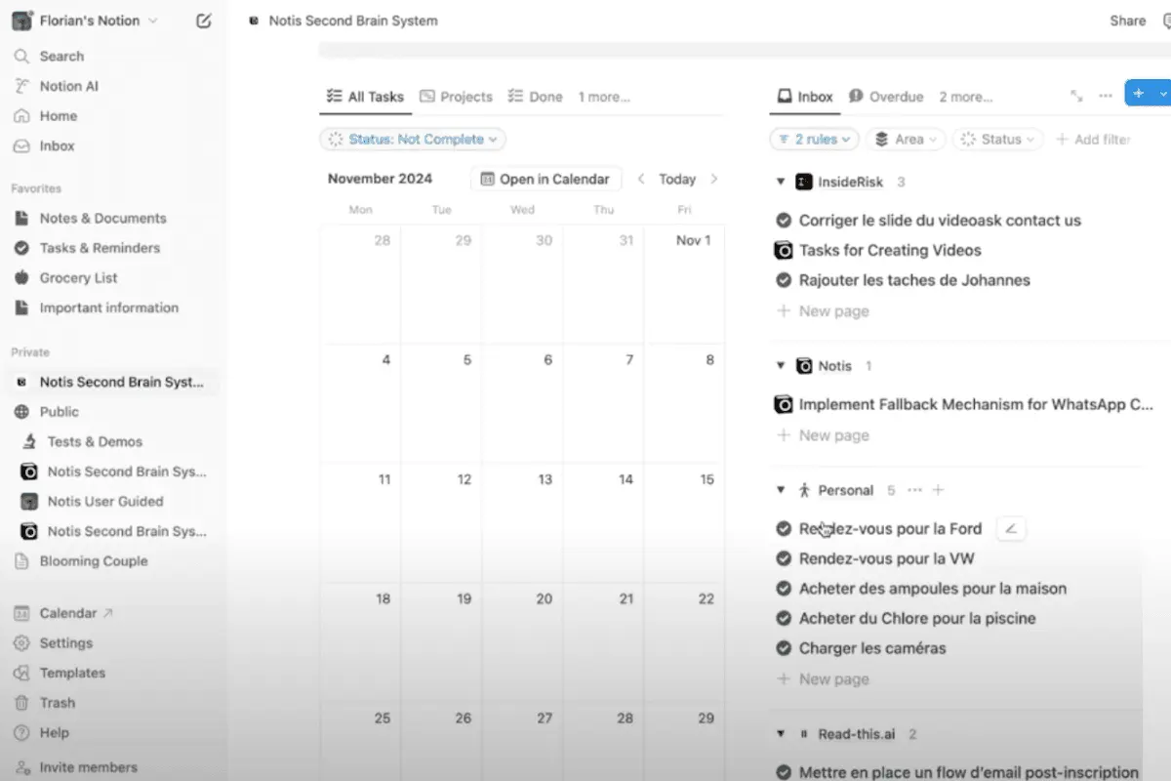Check off Charger les caméras
1171x781 pixels.
(x=784, y=648)
